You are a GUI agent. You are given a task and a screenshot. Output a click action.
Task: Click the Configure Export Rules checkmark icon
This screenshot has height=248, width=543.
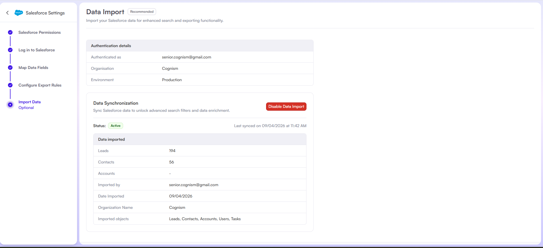pos(10,85)
